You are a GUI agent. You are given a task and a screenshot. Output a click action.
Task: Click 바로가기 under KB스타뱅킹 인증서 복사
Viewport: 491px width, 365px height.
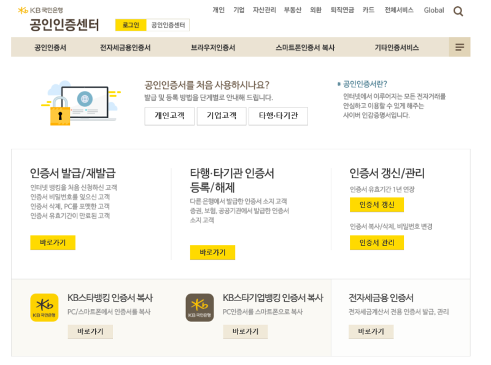point(90,332)
